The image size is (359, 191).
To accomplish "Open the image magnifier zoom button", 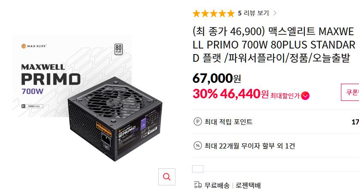I will [167, 176].
